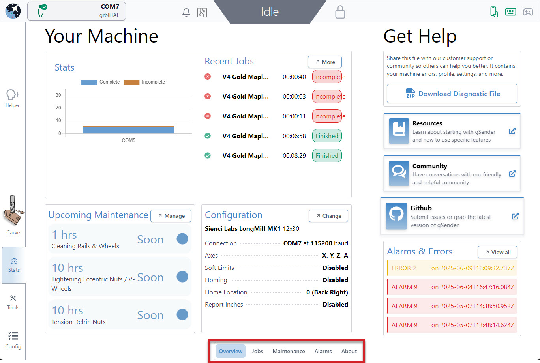Switch to the Maintenance tab

click(289, 351)
